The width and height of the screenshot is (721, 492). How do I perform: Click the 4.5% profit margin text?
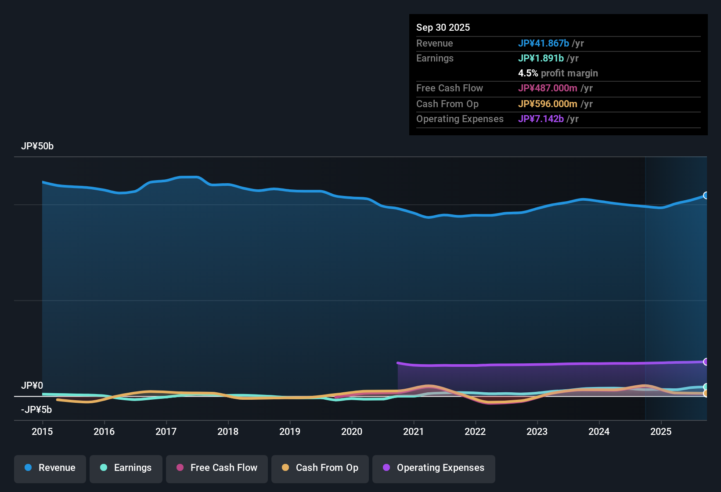(x=558, y=73)
